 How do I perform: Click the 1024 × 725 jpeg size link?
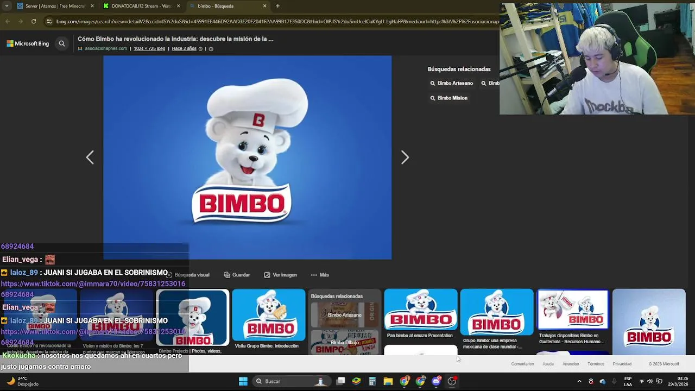click(149, 49)
